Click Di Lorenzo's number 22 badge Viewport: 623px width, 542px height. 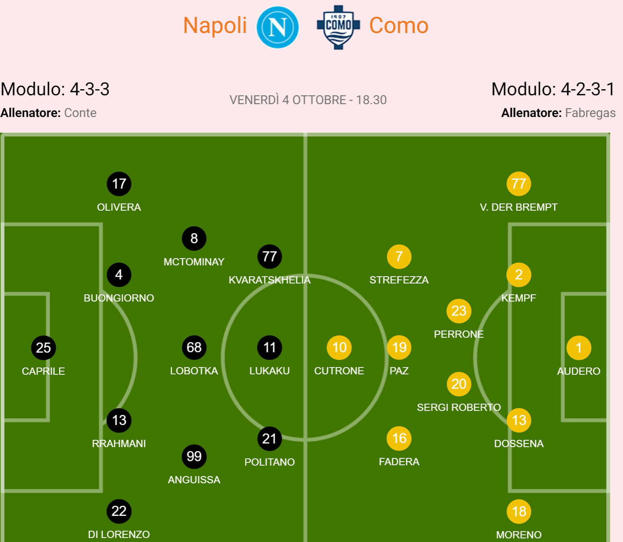pyautogui.click(x=119, y=511)
